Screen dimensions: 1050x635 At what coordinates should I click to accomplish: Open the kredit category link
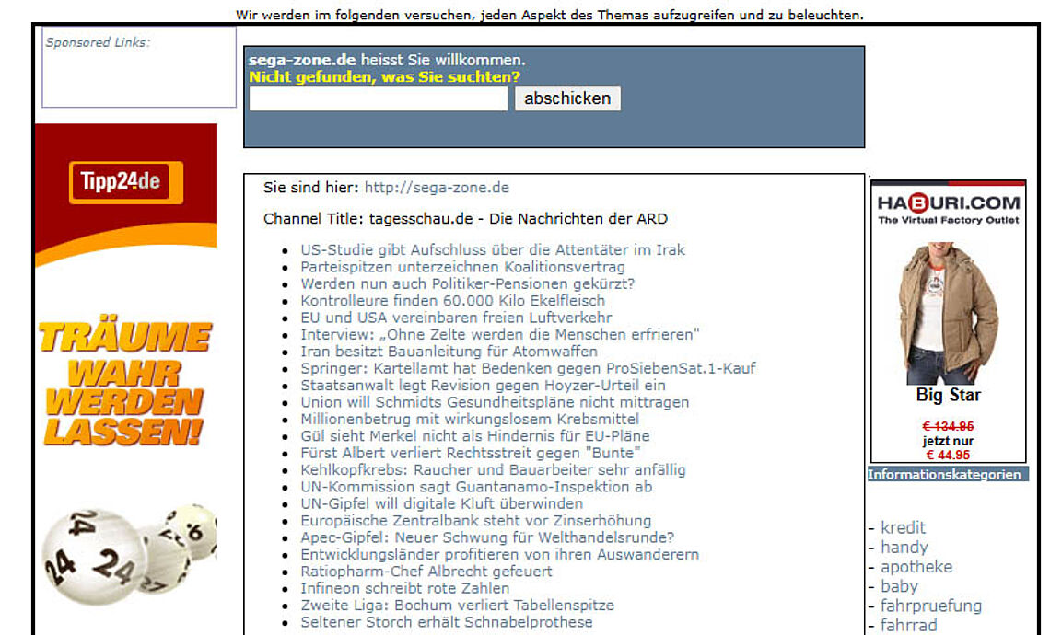[x=903, y=527]
